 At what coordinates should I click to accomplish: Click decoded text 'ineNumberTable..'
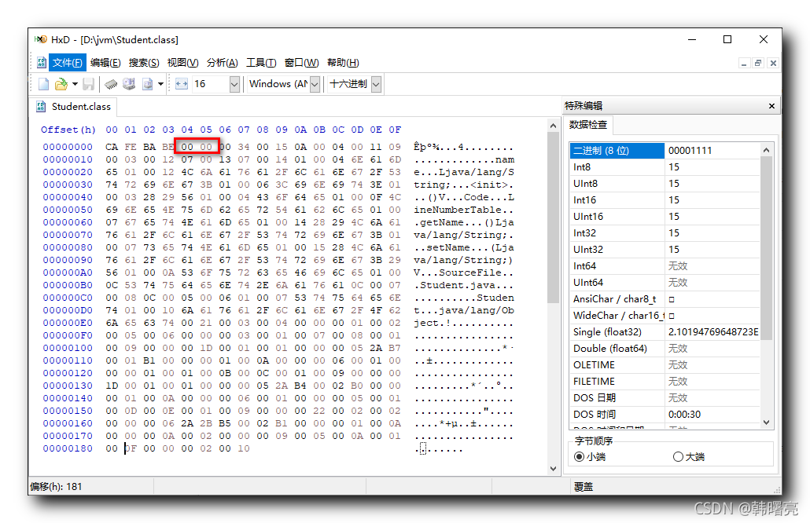pyautogui.click(x=463, y=210)
